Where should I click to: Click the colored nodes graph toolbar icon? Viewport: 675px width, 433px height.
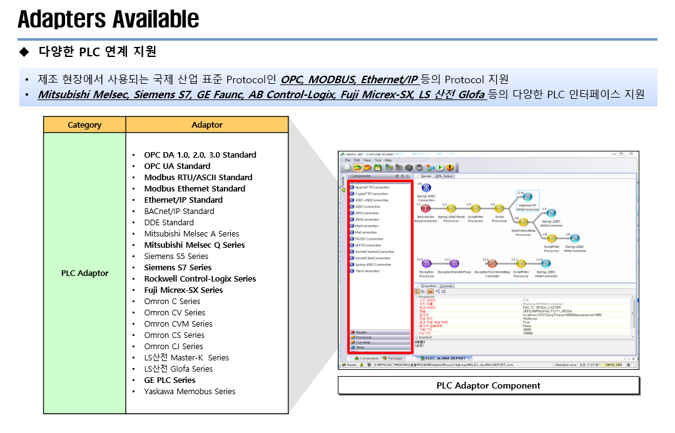(430, 168)
